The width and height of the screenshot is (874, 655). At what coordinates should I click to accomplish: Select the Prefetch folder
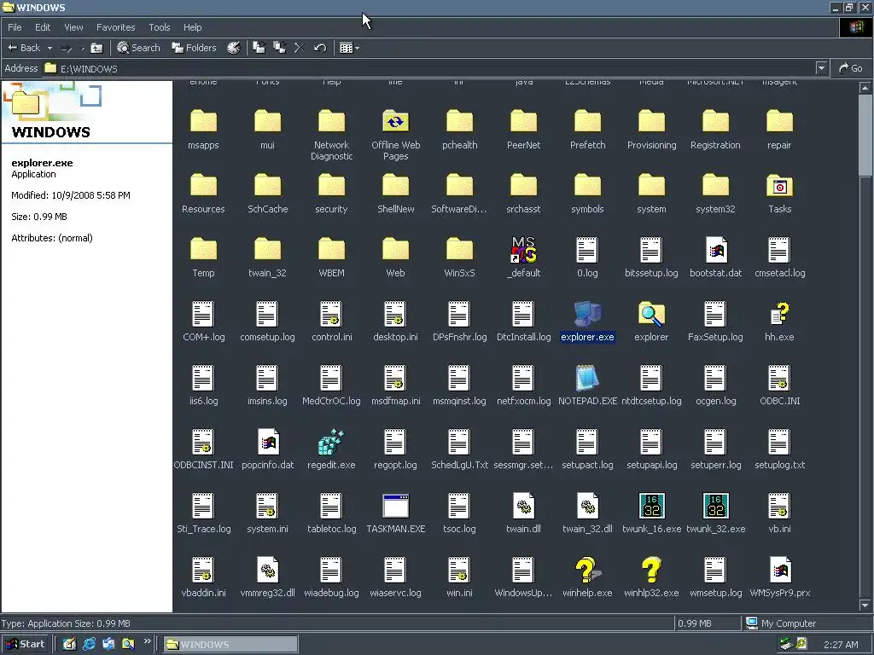pyautogui.click(x=587, y=130)
